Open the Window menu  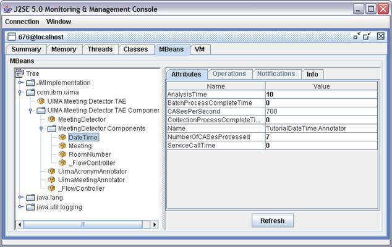(x=59, y=21)
